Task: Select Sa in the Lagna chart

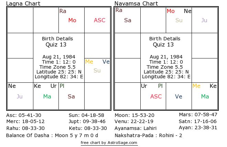Action: pos(71,97)
